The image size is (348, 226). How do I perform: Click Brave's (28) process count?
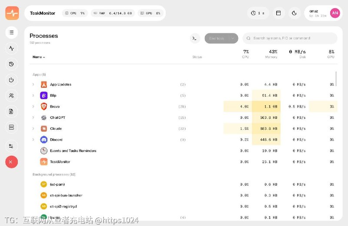[x=182, y=106]
